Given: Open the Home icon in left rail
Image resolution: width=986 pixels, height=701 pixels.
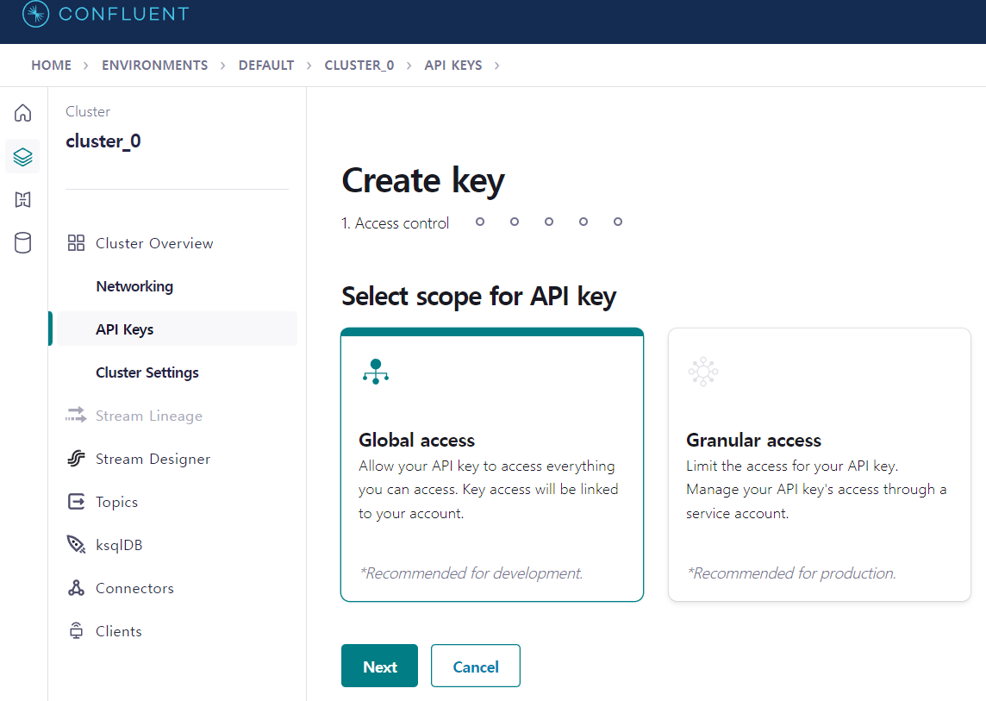Looking at the screenshot, I should click(x=22, y=113).
